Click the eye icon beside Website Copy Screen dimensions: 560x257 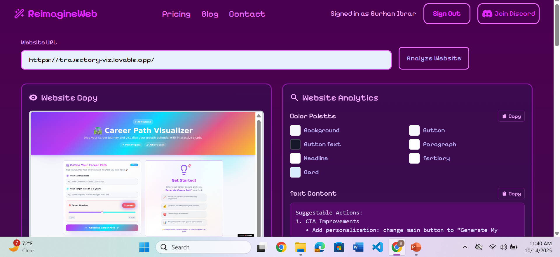tap(33, 98)
